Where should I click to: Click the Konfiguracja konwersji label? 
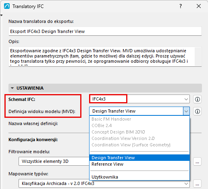(33, 140)
